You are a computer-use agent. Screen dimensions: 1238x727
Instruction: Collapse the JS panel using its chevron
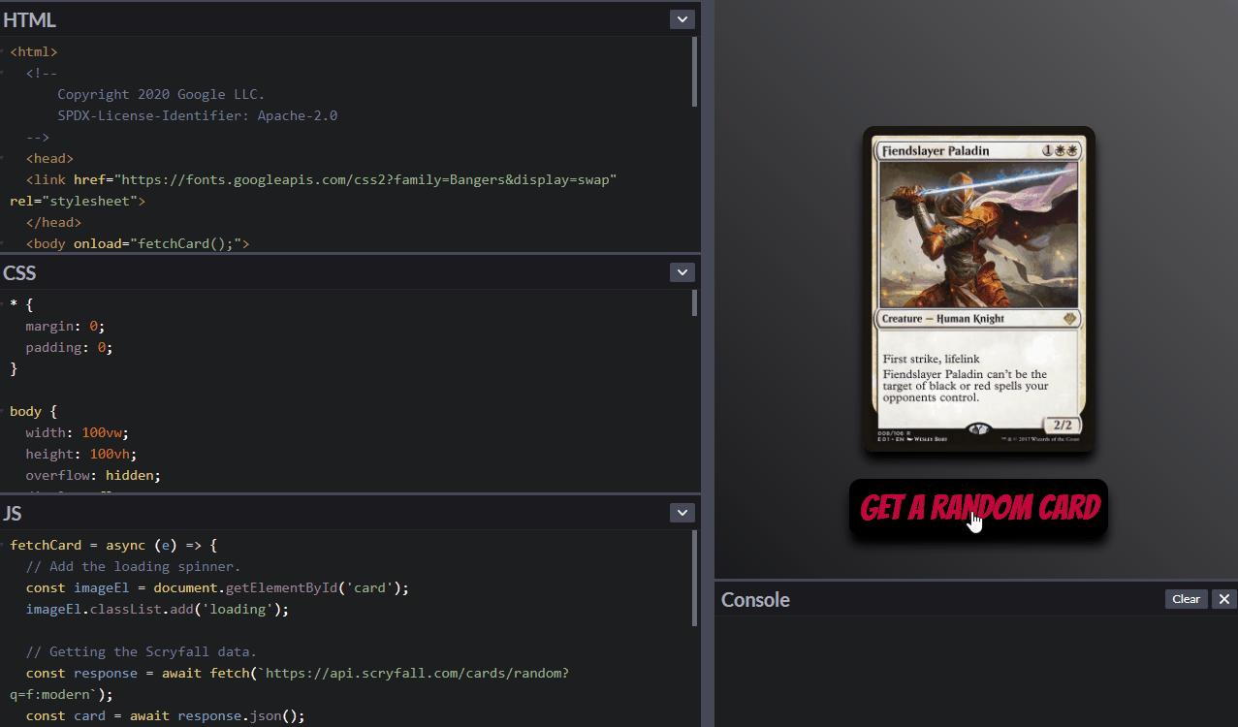click(682, 512)
